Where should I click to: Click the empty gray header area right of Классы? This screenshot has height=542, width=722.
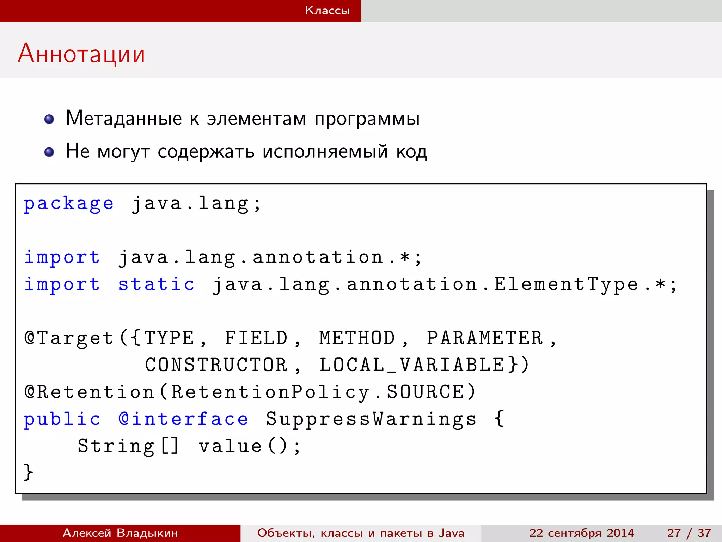[x=541, y=11]
